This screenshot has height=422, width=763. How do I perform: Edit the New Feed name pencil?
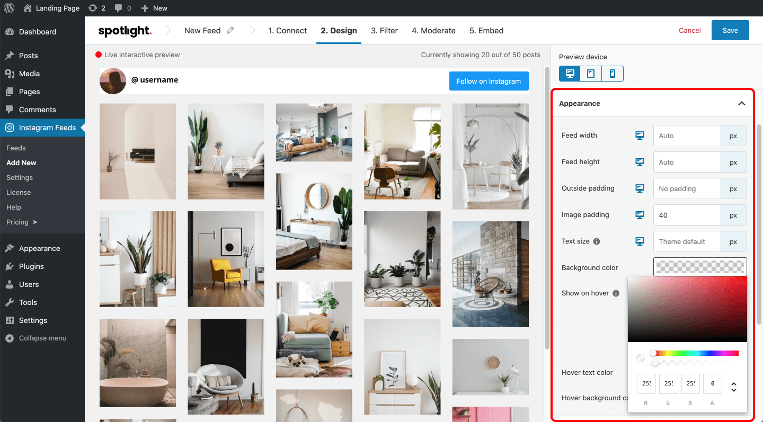tap(230, 31)
